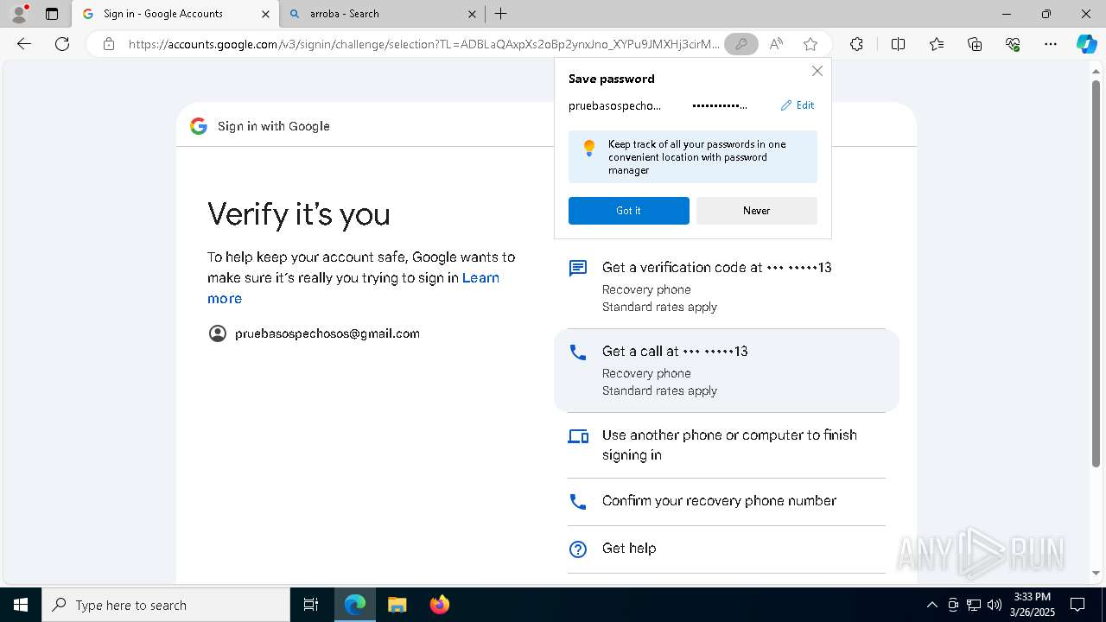Image resolution: width=1106 pixels, height=622 pixels.
Task: Close the Sign in - Google Accounts tab
Action: [266, 14]
